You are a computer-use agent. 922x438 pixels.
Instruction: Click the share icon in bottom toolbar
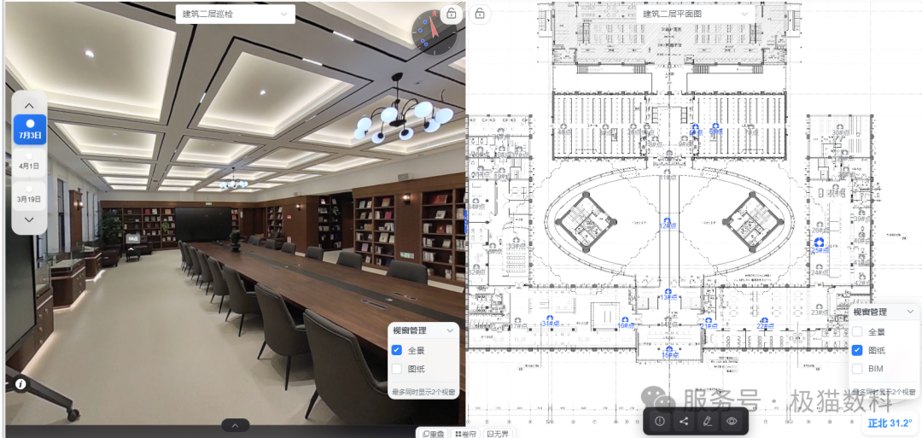pos(684,421)
